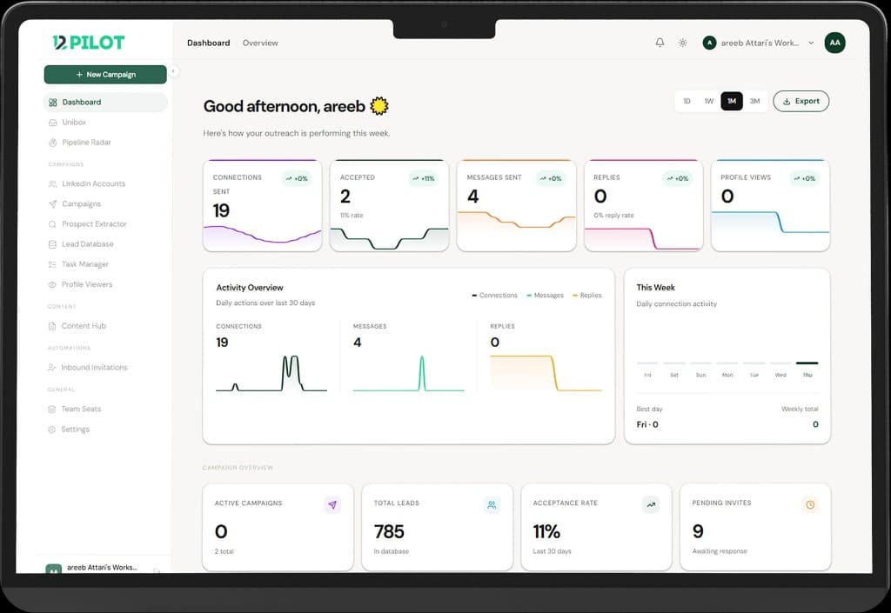Select the 1M time range

click(x=732, y=101)
